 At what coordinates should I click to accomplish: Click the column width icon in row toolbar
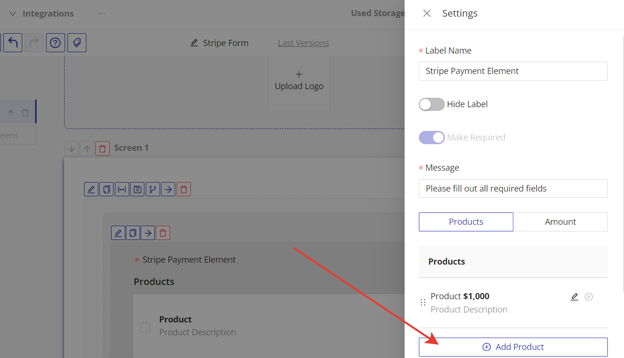tap(122, 190)
